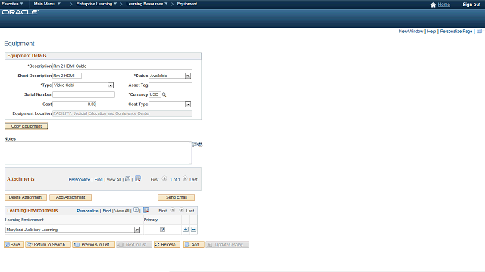Click the Short Description field
This screenshot has width=485, height=272.
point(67,76)
